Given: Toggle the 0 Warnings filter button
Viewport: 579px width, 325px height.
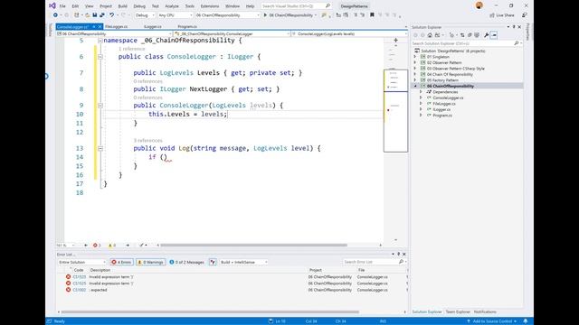Looking at the screenshot, I should point(150,262).
